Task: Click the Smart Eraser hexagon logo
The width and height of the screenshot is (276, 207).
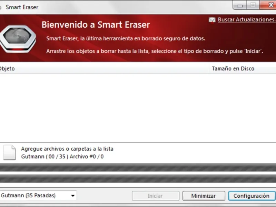Action: click(x=18, y=39)
